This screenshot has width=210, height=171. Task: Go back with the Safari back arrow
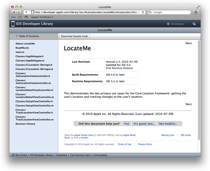[14, 12]
